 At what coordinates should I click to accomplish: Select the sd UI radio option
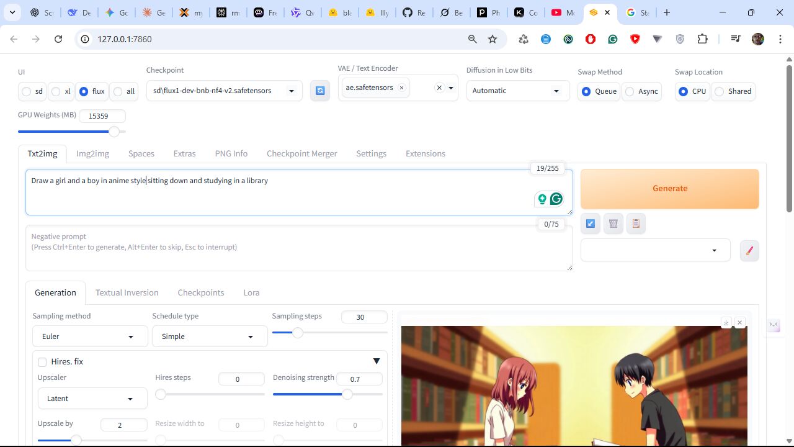click(27, 92)
